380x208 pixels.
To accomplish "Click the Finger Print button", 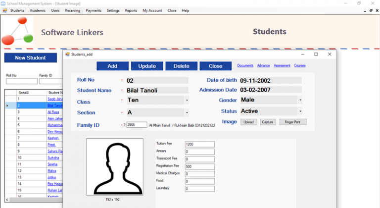I will [x=293, y=122].
